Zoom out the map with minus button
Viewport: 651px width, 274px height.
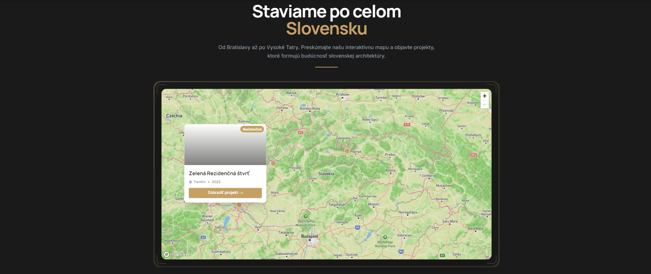click(484, 104)
